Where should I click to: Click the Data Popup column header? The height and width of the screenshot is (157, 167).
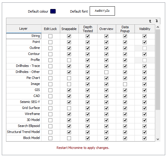(x=125, y=29)
